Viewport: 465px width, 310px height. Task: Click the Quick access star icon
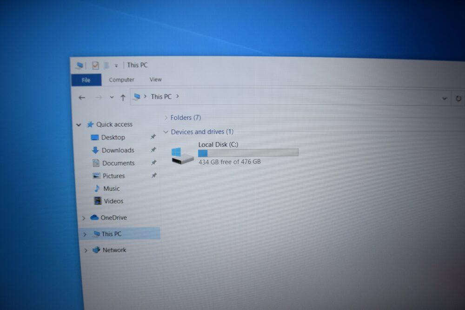point(90,125)
